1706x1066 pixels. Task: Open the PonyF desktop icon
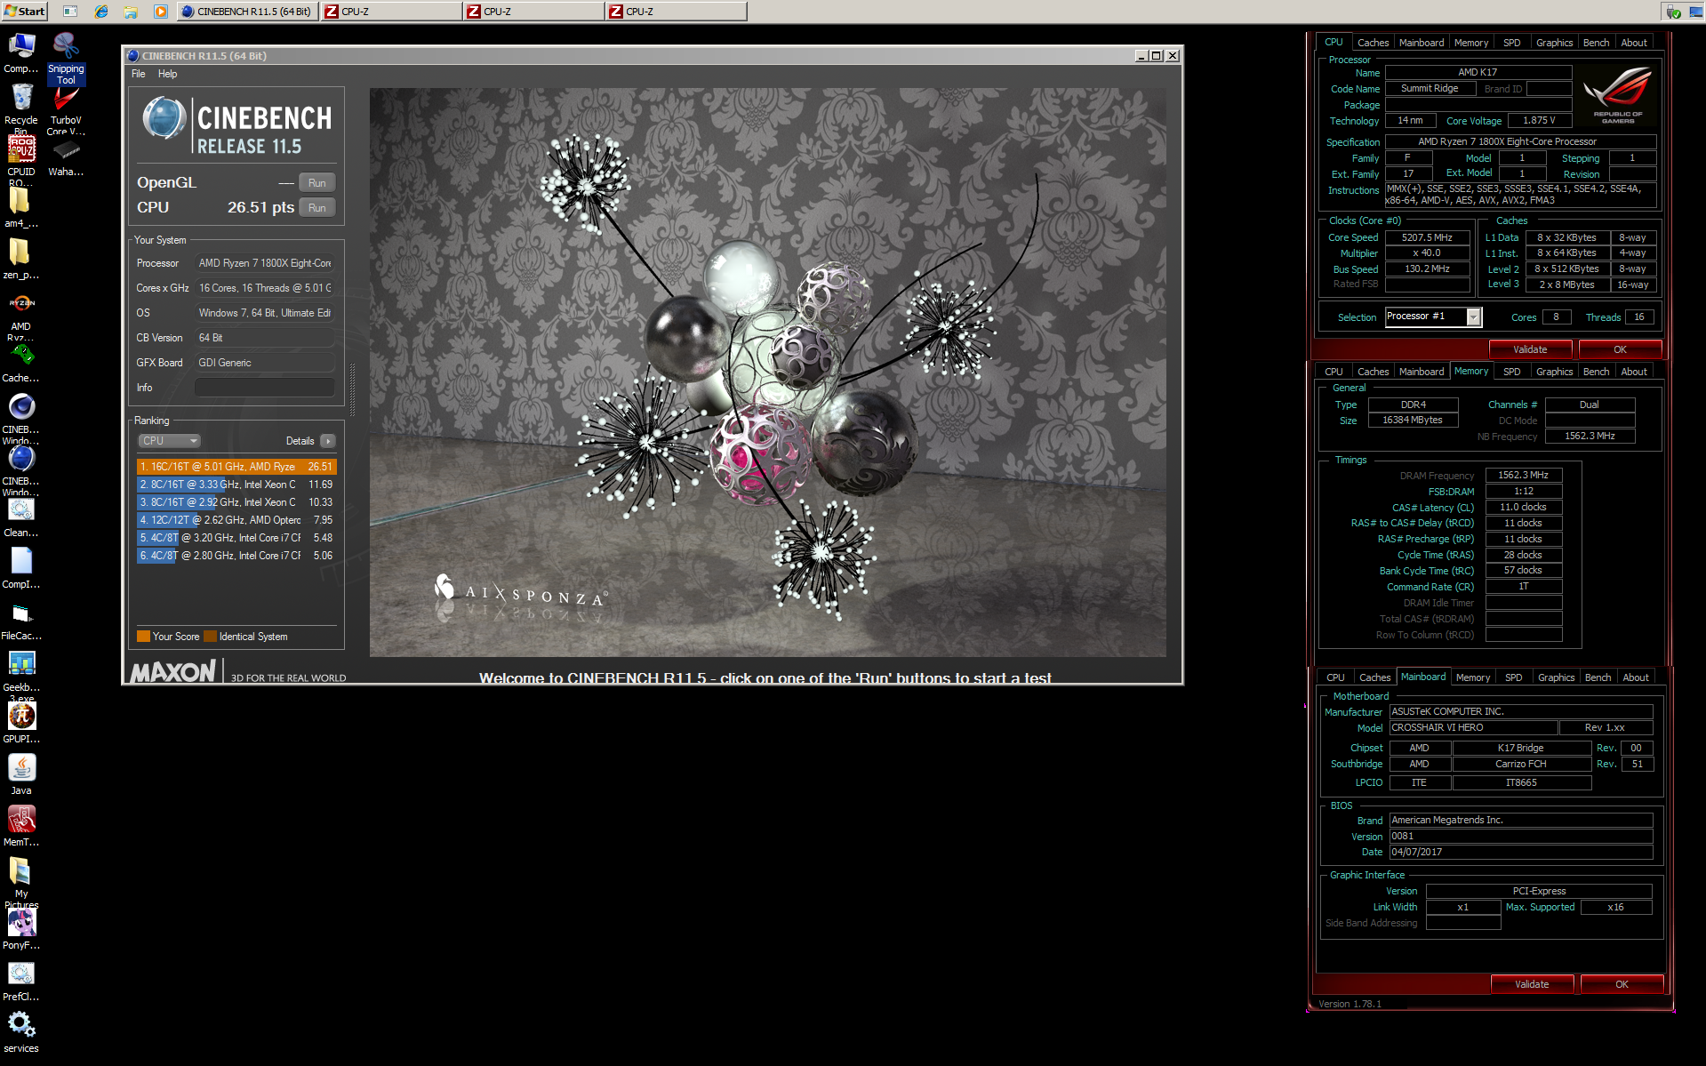pos(21,930)
